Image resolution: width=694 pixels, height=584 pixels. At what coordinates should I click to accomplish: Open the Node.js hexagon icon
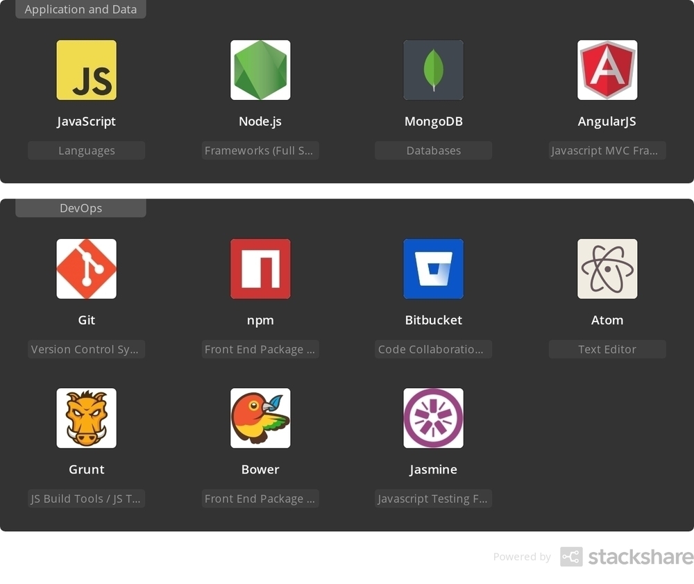coord(260,70)
